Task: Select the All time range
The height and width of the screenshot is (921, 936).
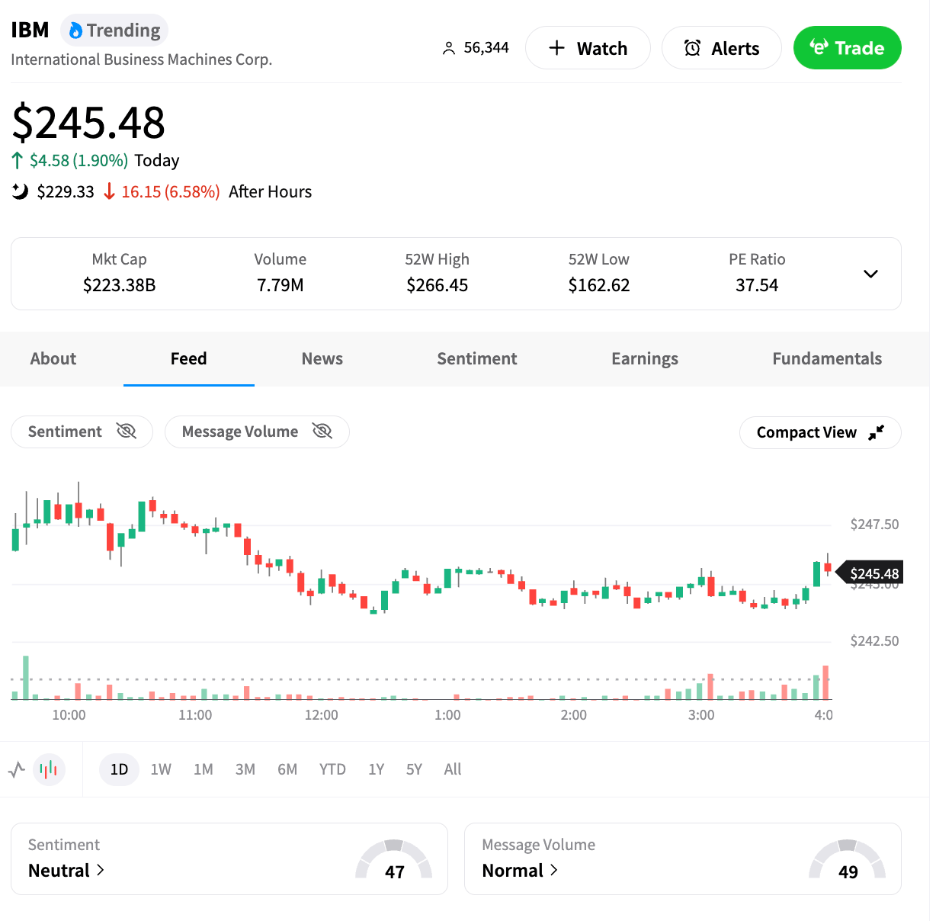Action: [453, 769]
